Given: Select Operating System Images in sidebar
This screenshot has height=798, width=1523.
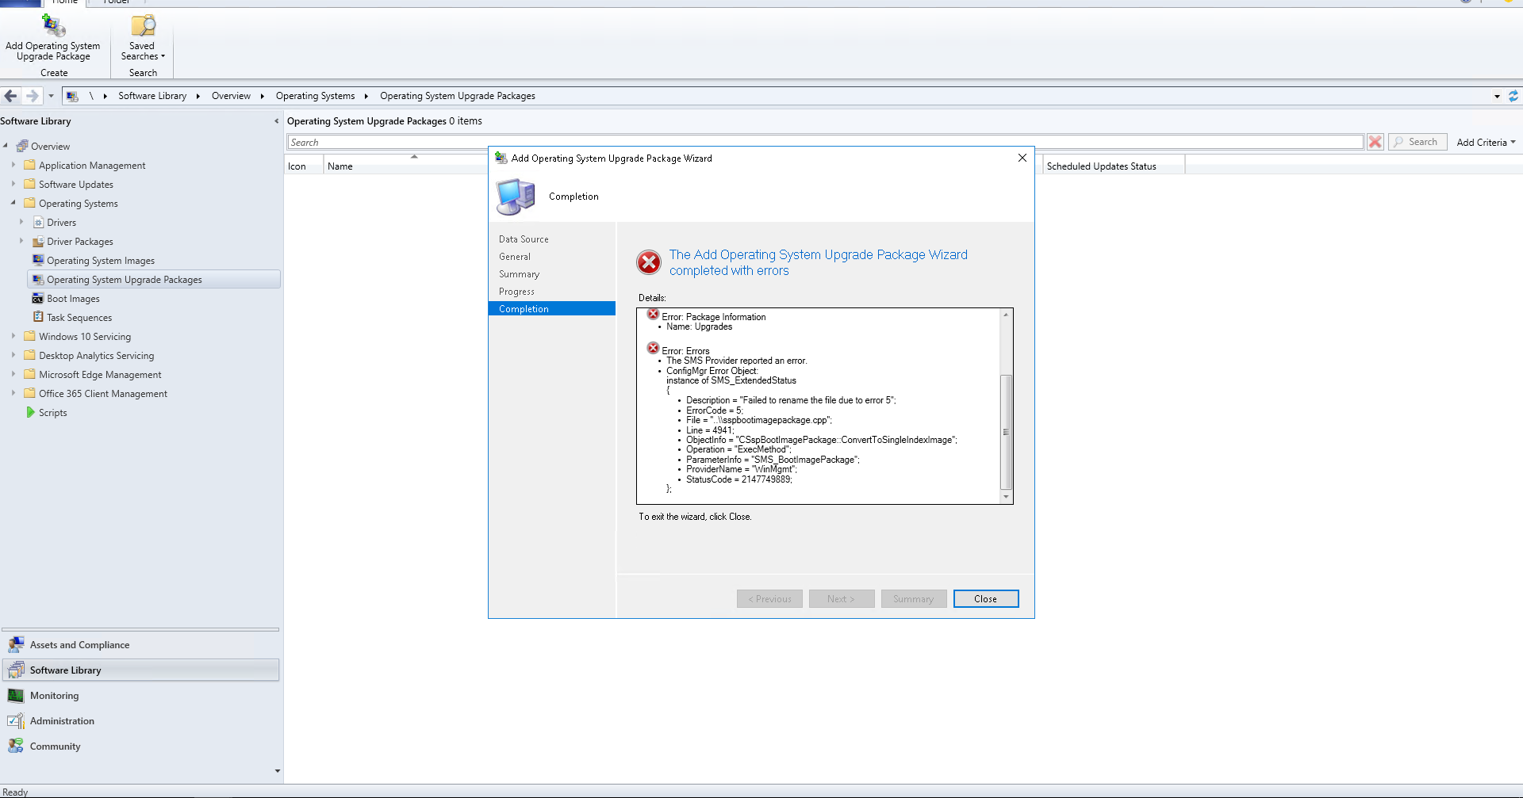Looking at the screenshot, I should pos(100,260).
